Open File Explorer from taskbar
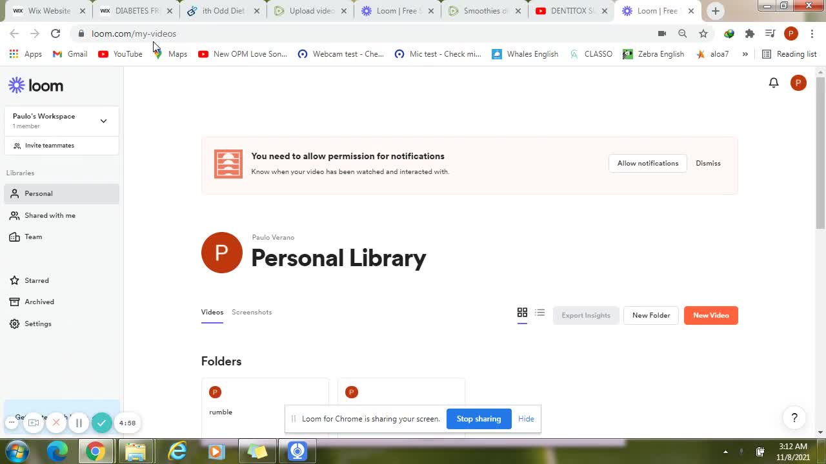This screenshot has height=464, width=826. 136,451
